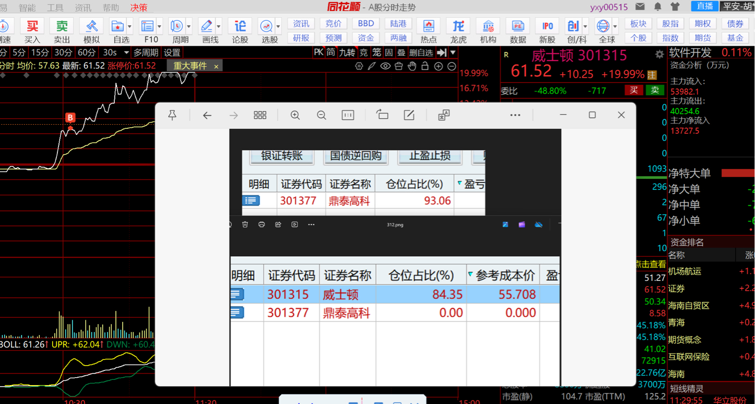This screenshot has height=404, width=755.
Task: Click the zoom in magnifier in photo viewer
Action: pyautogui.click(x=295, y=115)
